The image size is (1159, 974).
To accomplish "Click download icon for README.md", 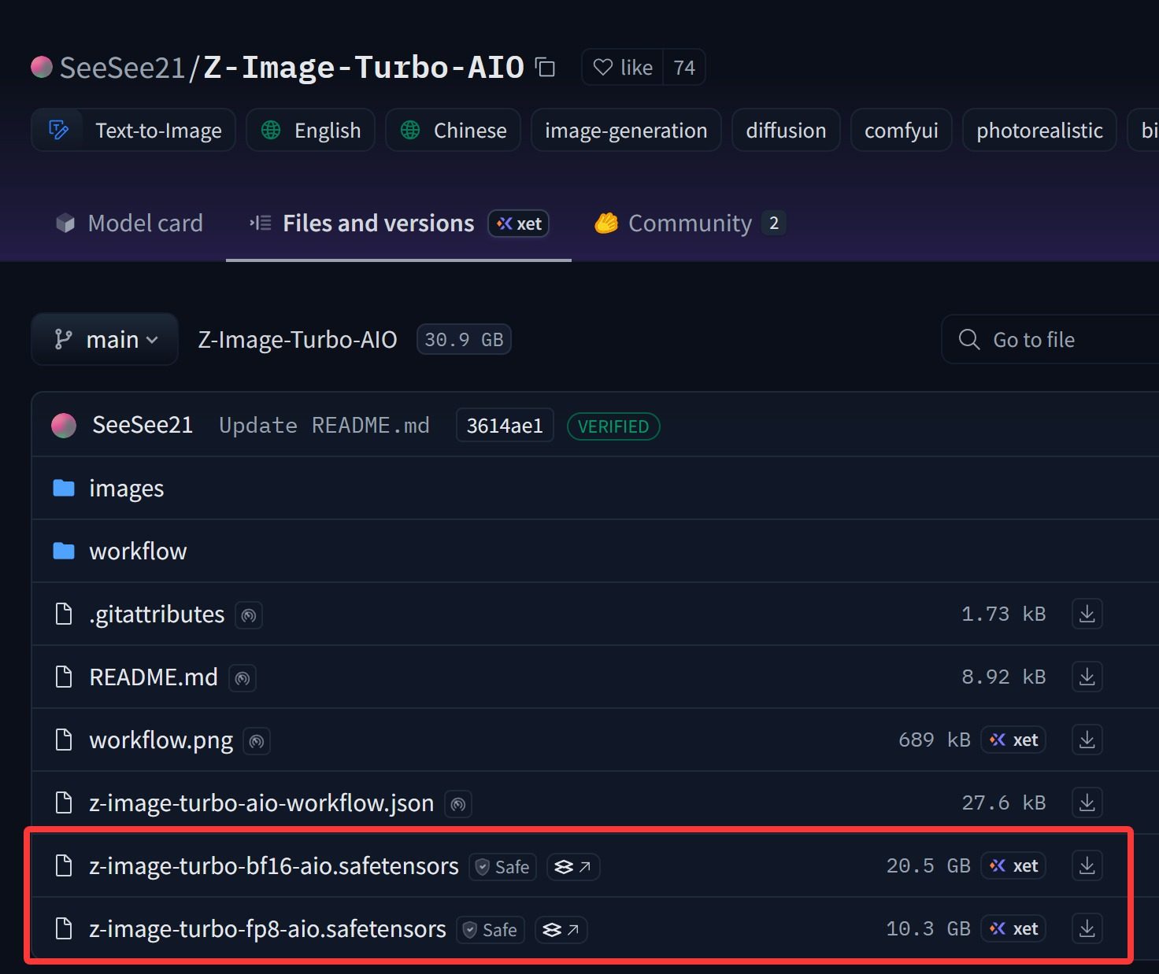I will pyautogui.click(x=1087, y=677).
